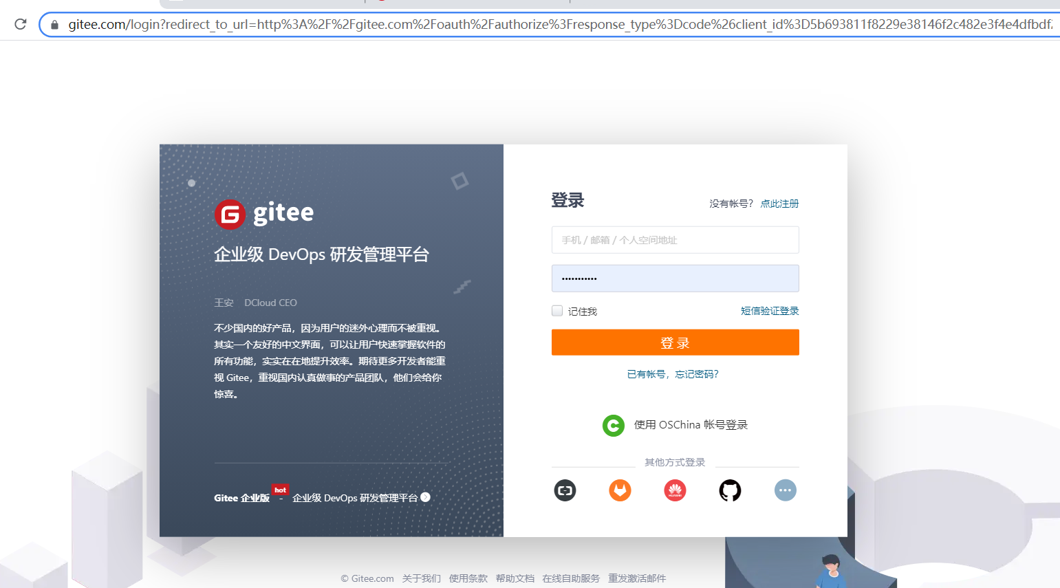Image resolution: width=1060 pixels, height=588 pixels.
Task: Click the 忘记密码 forgot password link
Action: coord(695,373)
